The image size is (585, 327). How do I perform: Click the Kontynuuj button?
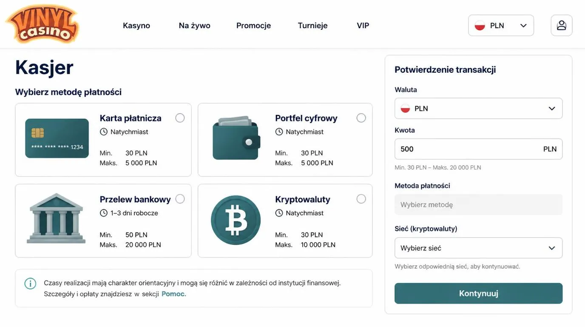478,293
